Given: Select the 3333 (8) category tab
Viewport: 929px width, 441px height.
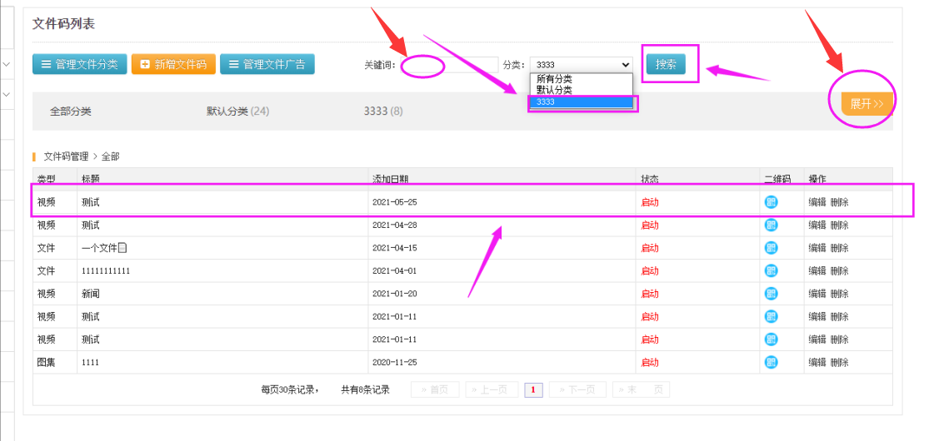Looking at the screenshot, I should point(383,111).
